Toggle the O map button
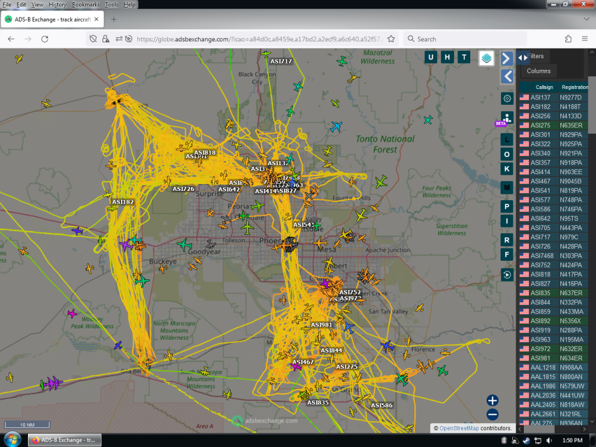The height and width of the screenshot is (447, 596). pos(507,154)
